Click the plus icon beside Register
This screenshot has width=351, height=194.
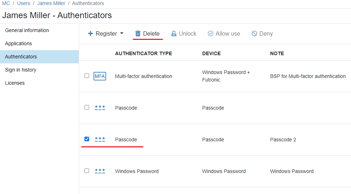[91, 33]
